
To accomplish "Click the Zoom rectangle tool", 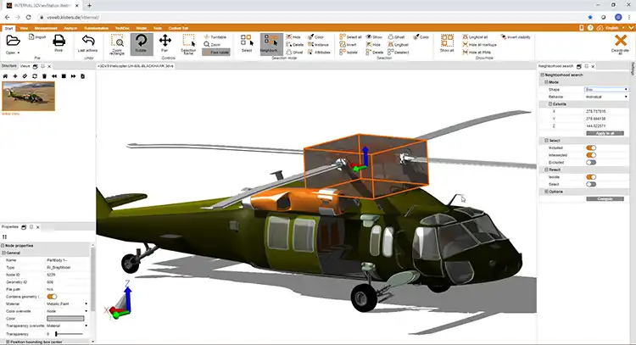I will pyautogui.click(x=118, y=43).
